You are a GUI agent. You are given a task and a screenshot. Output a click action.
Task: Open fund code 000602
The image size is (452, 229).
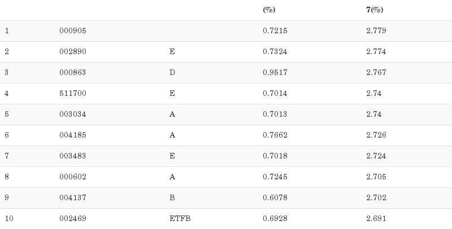72,177
